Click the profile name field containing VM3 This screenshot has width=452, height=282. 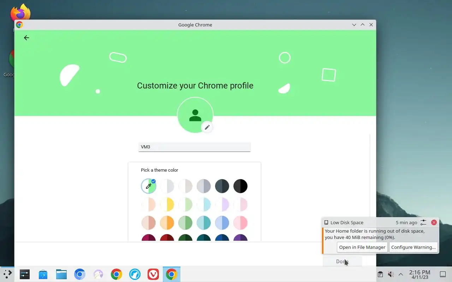[195, 147]
